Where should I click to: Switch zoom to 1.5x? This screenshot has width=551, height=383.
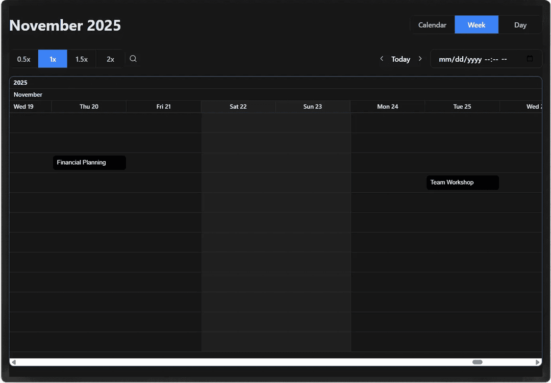point(82,59)
